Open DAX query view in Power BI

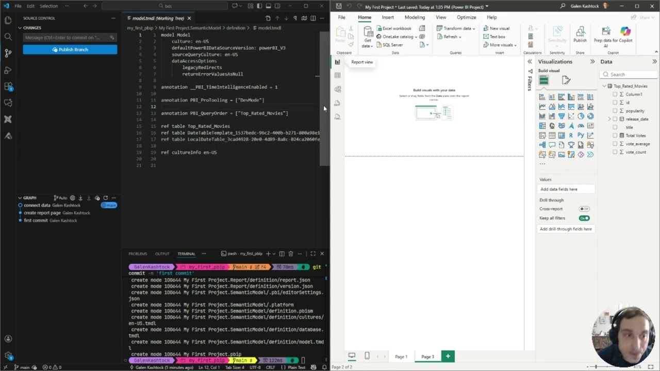(337, 103)
